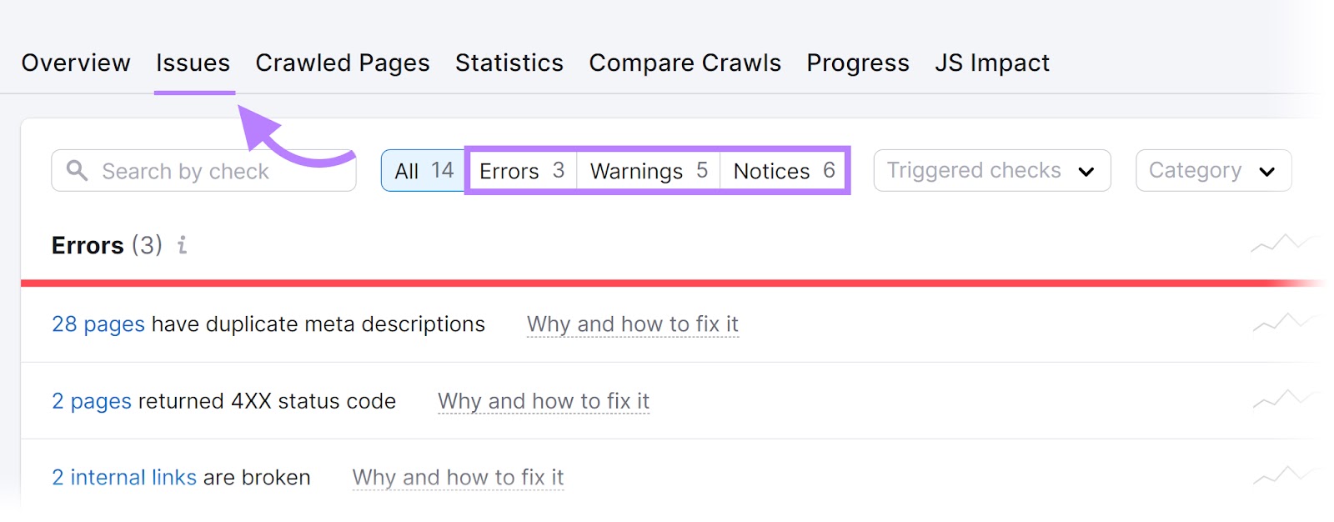Show only Notices issues
The height and width of the screenshot is (522, 1334).
[x=784, y=171]
